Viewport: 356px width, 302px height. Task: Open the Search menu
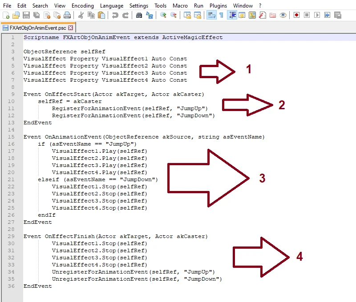[x=40, y=6]
